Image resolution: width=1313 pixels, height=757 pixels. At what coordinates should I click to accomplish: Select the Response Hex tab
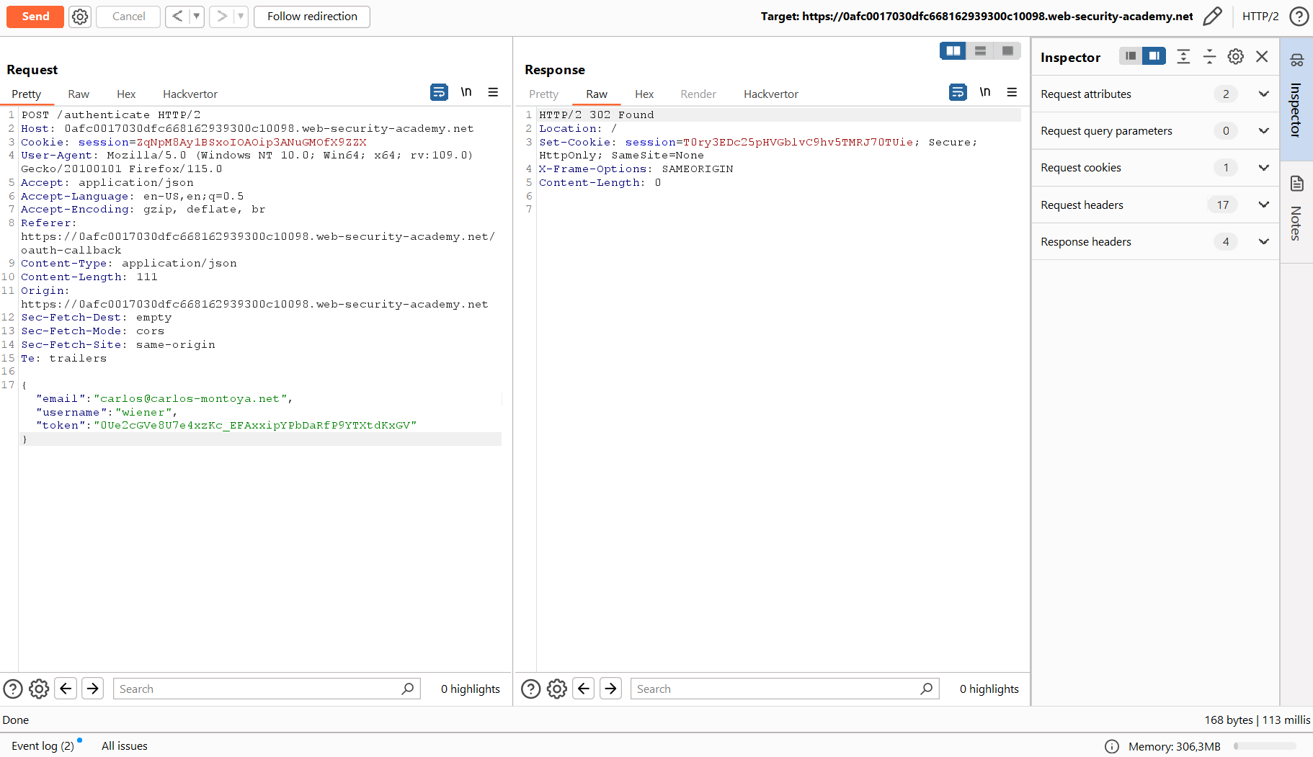pos(644,94)
